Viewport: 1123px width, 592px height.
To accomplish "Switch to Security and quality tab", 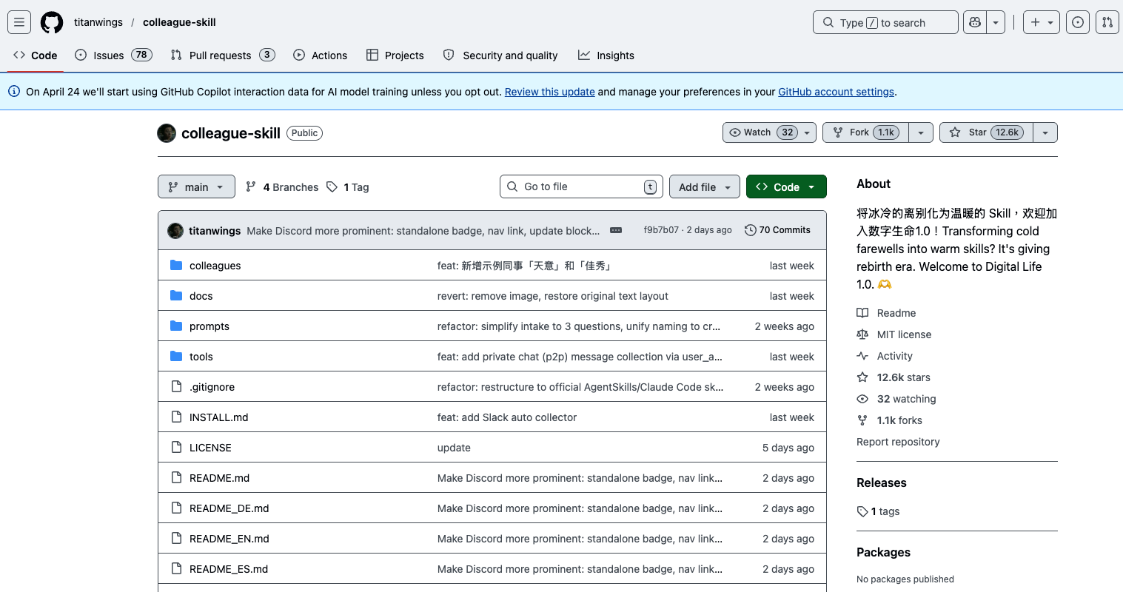I will point(500,55).
